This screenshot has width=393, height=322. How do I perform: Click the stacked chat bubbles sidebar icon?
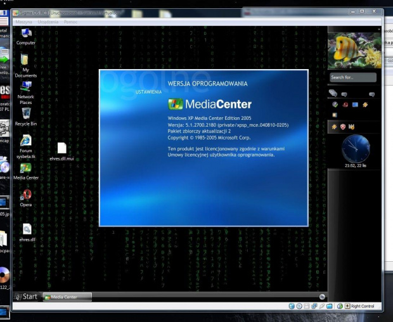pyautogui.click(x=333, y=93)
